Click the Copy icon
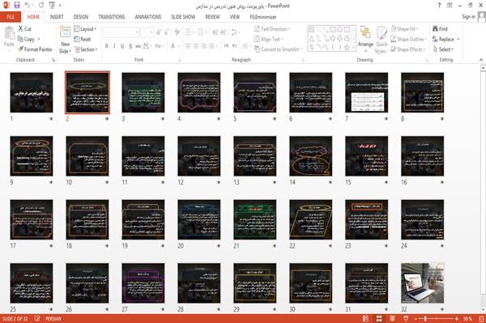The width and height of the screenshot is (486, 323). coord(26,39)
